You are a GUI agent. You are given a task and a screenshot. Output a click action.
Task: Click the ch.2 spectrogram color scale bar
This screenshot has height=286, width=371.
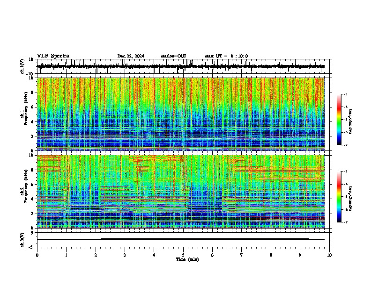(339, 197)
